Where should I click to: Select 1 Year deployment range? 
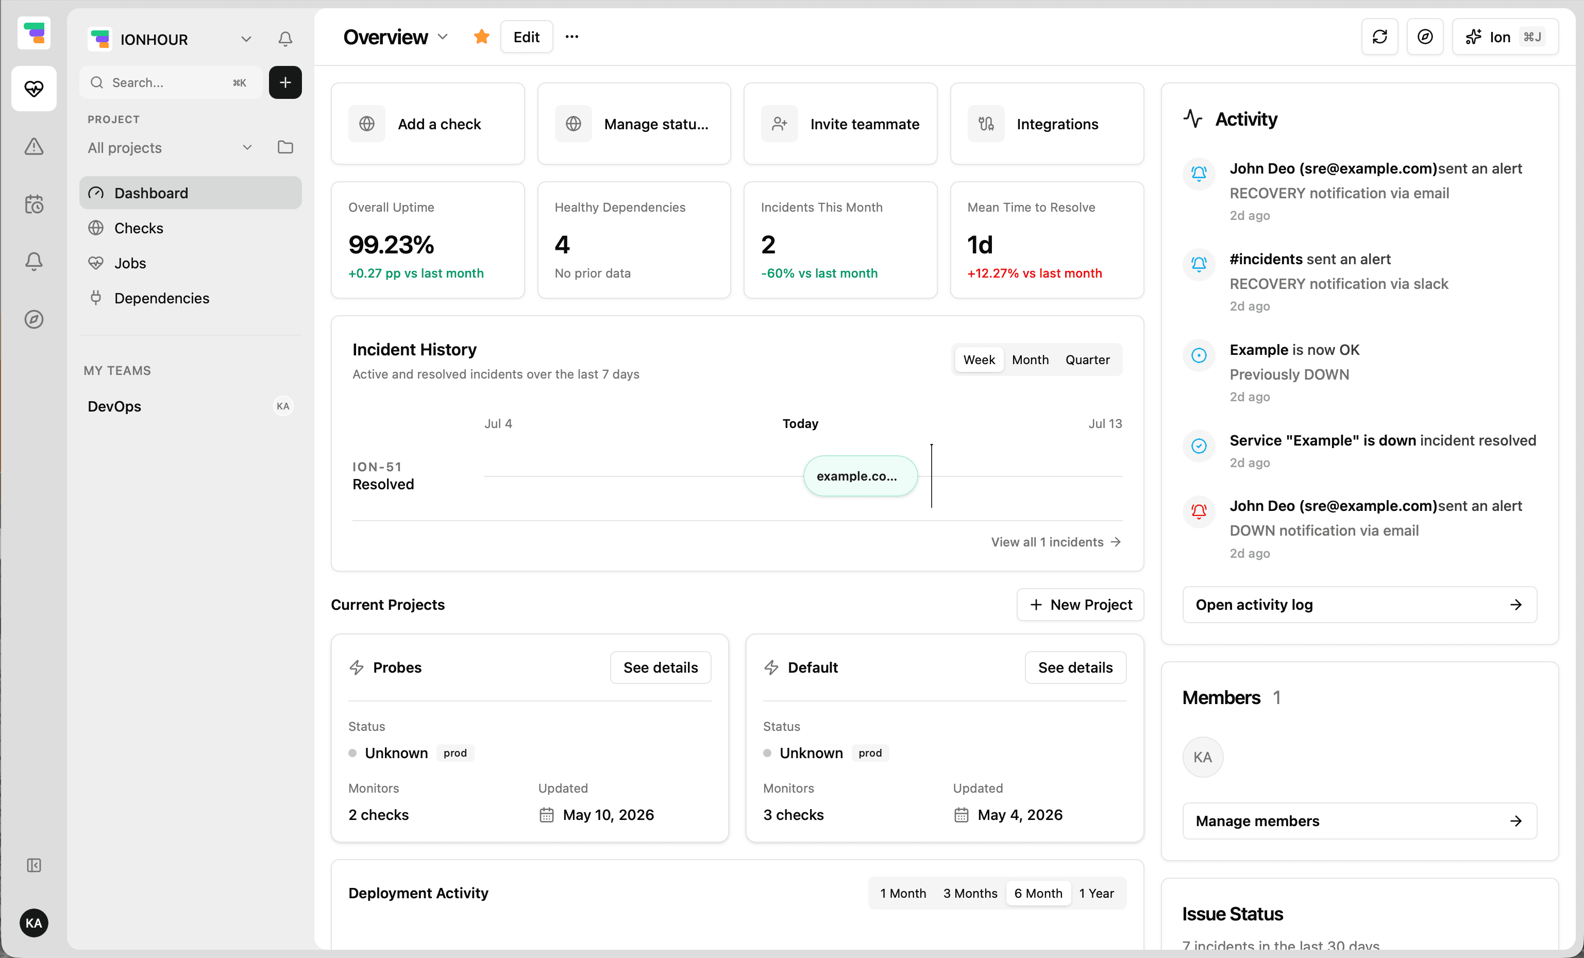point(1096,893)
